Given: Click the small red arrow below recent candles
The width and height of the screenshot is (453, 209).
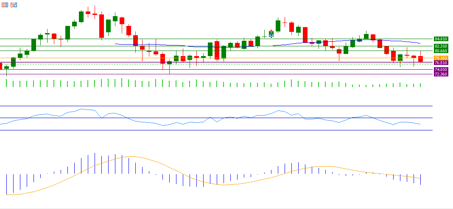Looking at the screenshot, I should coord(400,62).
